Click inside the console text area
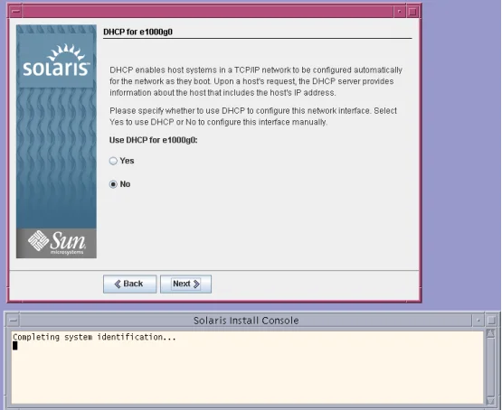502x410 pixels. click(x=247, y=368)
